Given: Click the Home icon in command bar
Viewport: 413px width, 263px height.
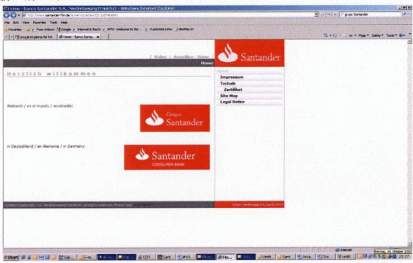Looking at the screenshot, I should [x=326, y=35].
